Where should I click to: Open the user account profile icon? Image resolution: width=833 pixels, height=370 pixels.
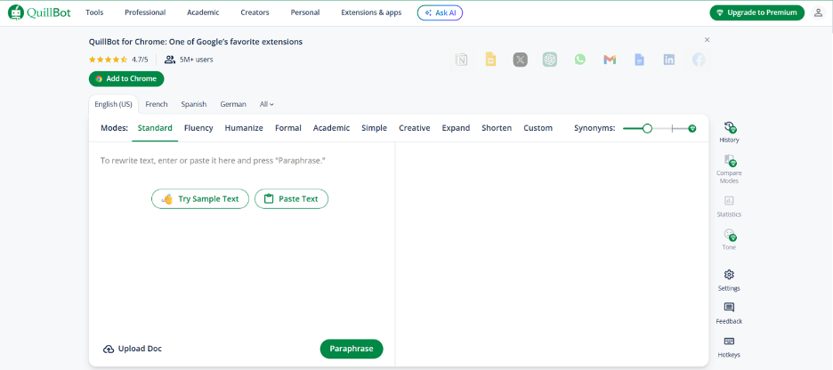[x=818, y=12]
